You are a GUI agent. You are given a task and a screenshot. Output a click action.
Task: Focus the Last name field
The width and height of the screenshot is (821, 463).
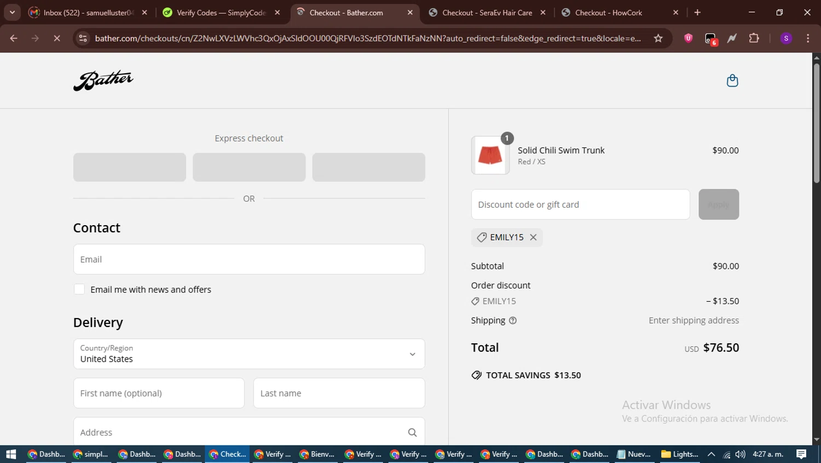click(x=339, y=393)
